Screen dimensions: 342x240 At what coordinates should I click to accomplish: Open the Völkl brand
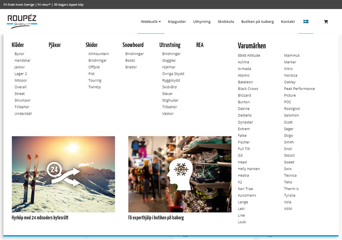288,208
